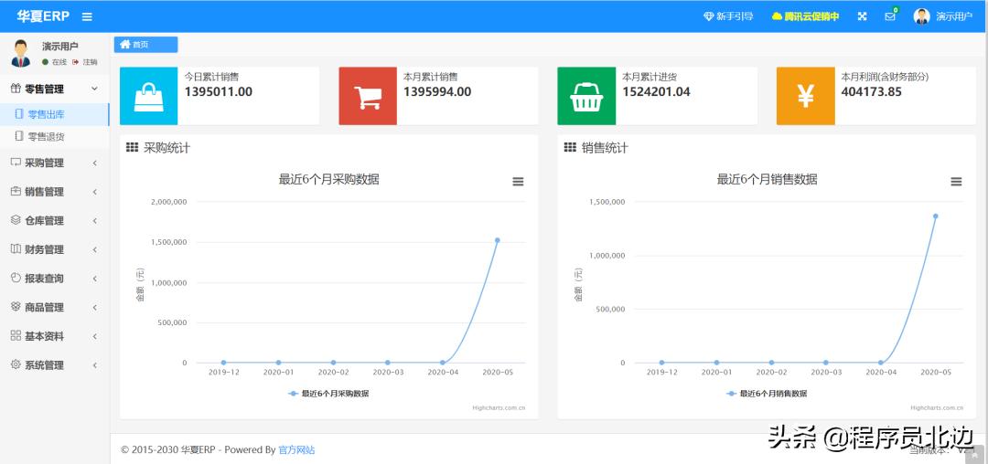Screen dimensions: 988x464
Task: Click the 注销 logout link
Action: coord(85,62)
